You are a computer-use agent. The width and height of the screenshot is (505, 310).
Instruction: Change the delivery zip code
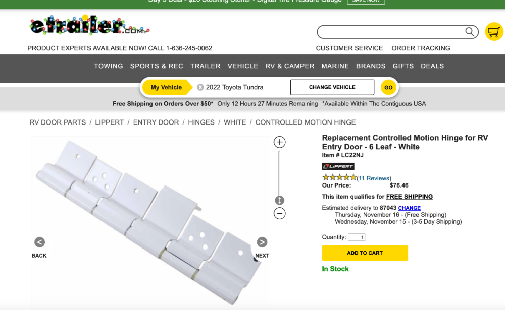click(x=410, y=208)
